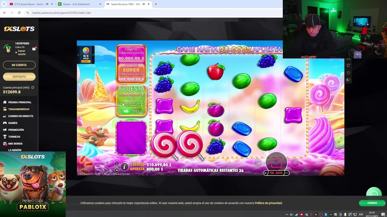
Task: Open the Política de privacidad link
Action: (268, 203)
